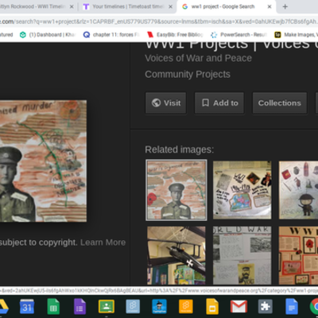The image size is (318, 318).
Task: Select related soldier collage thumbnail
Action: click(176, 190)
